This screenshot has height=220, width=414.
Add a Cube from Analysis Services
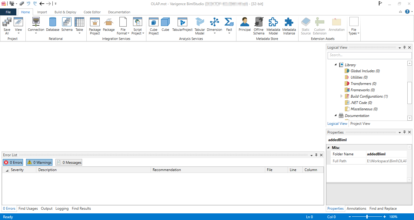point(165,24)
